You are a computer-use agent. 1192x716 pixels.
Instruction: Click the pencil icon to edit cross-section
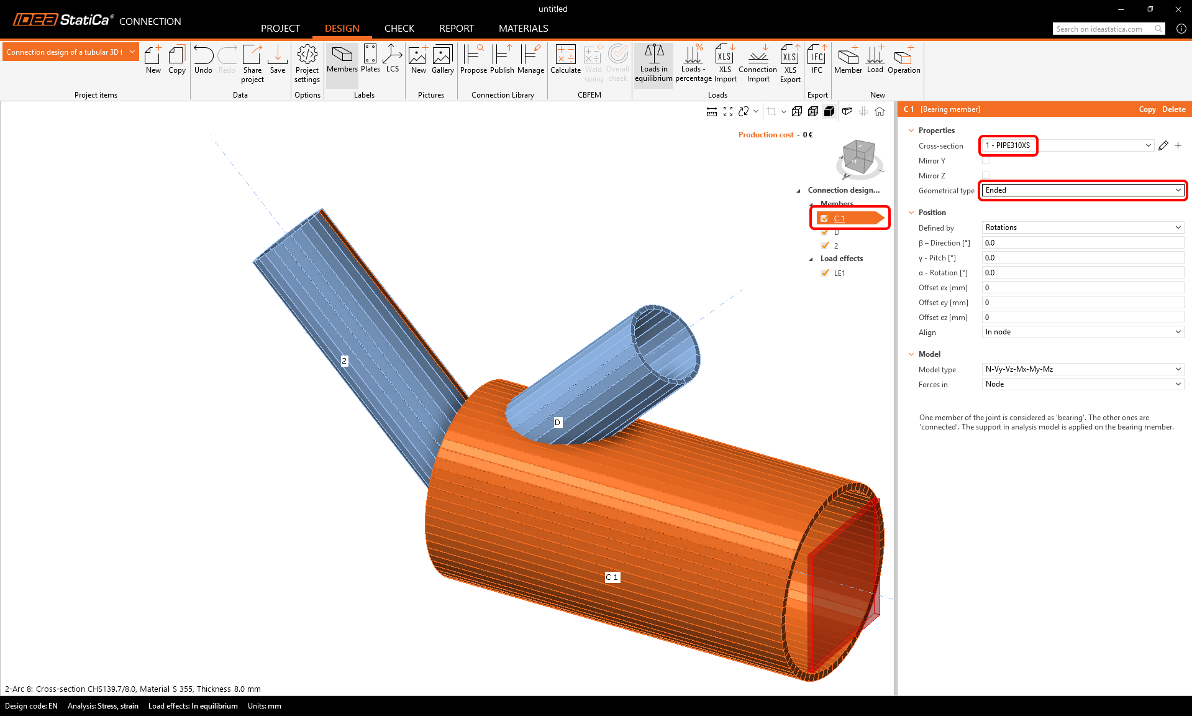tap(1163, 145)
